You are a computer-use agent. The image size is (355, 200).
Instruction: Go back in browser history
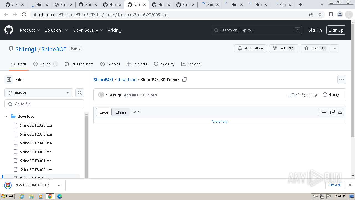pos(6,15)
